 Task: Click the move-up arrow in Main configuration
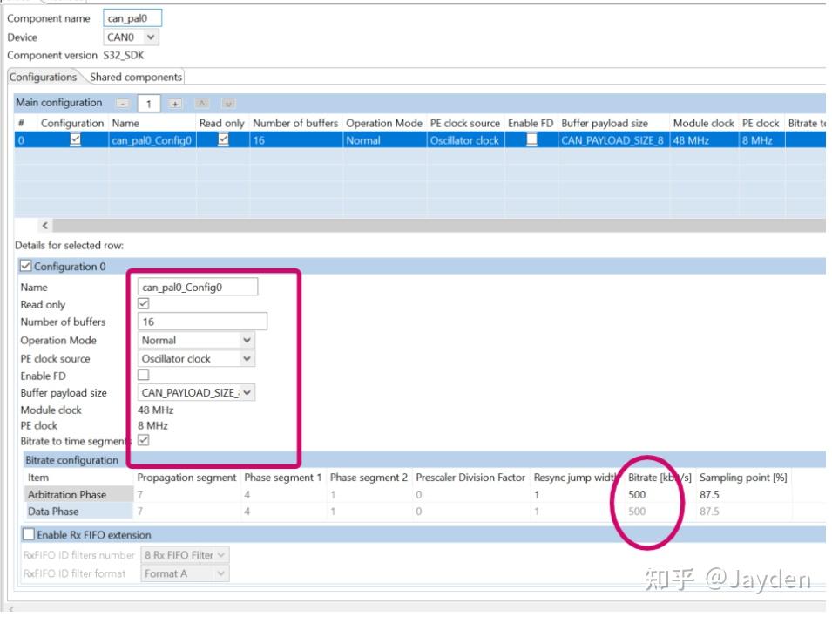coord(202,104)
